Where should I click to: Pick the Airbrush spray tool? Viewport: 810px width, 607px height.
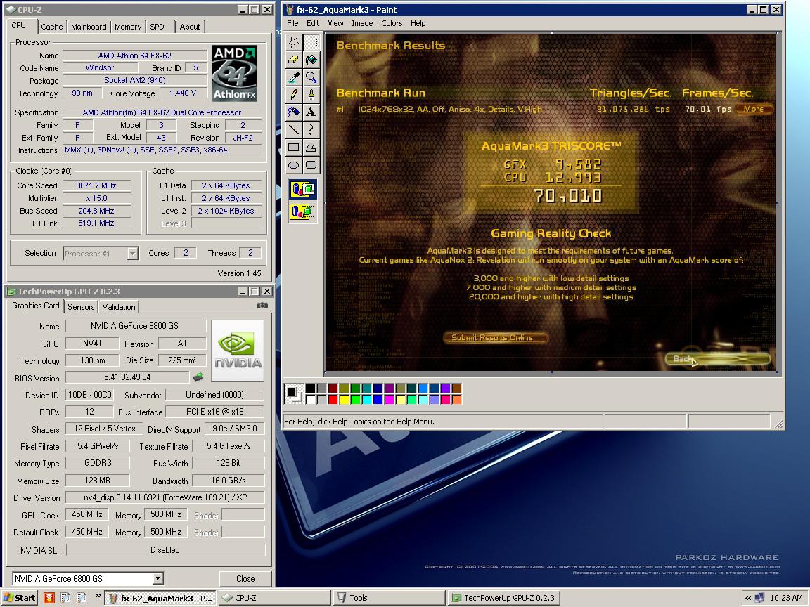[294, 112]
